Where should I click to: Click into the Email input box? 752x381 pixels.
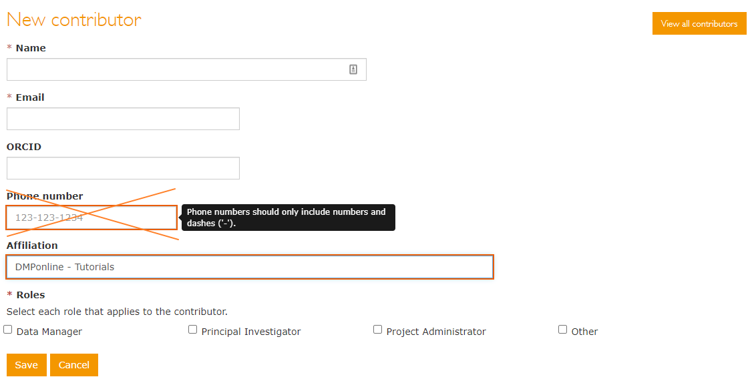click(123, 119)
